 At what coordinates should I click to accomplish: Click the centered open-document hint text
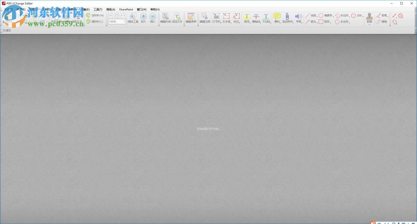coord(208,129)
